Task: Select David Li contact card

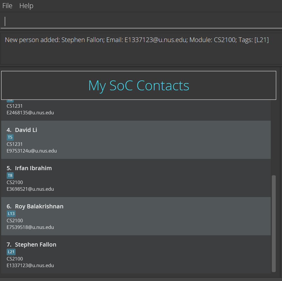Action: click(x=136, y=139)
